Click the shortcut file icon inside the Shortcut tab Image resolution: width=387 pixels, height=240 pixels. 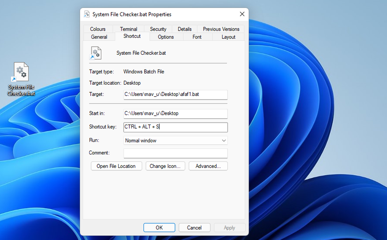96,53
